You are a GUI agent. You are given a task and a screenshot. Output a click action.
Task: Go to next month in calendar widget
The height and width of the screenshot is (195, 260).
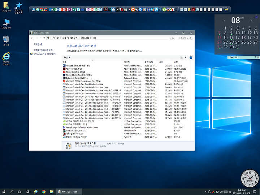[x=251, y=20]
